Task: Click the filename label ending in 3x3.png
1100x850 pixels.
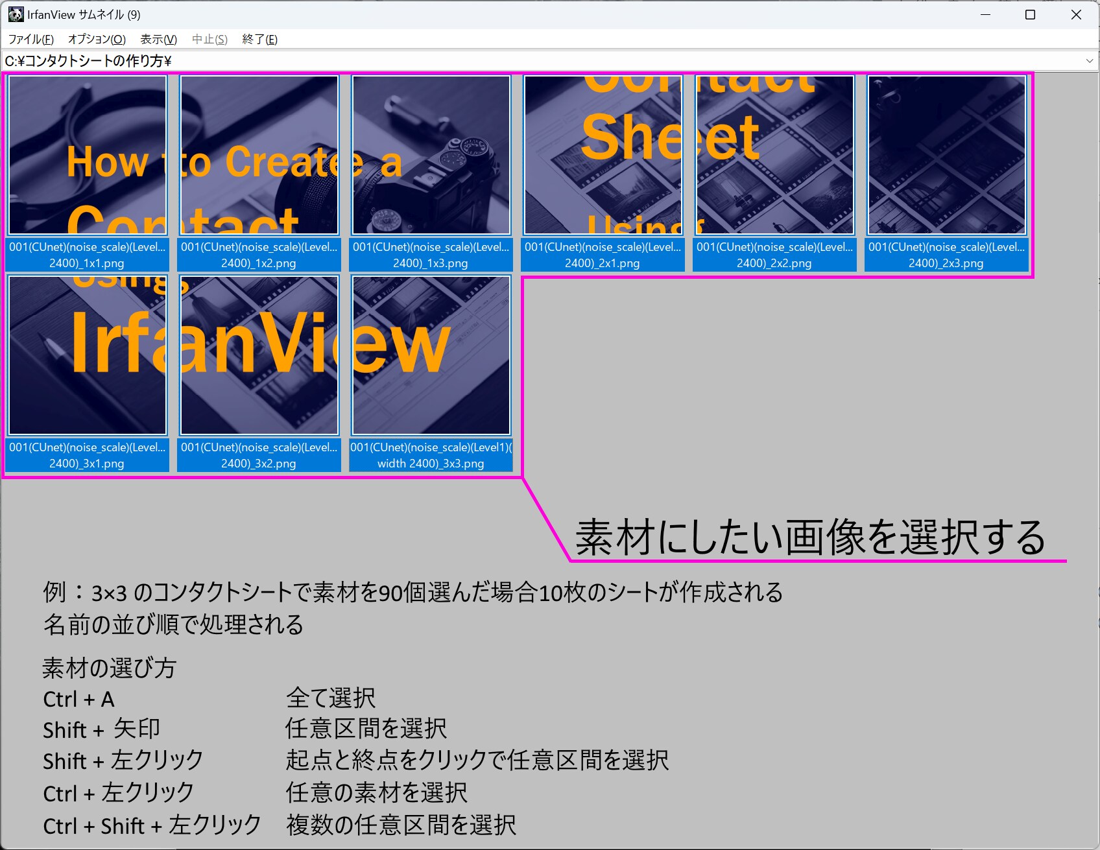Action: pyautogui.click(x=431, y=455)
